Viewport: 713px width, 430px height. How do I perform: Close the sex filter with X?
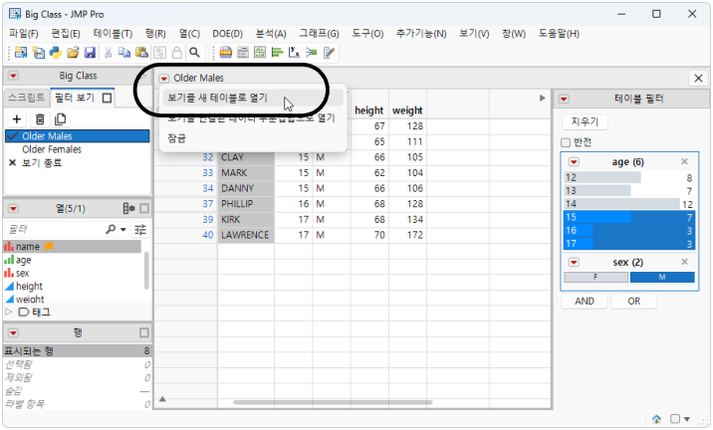click(684, 262)
